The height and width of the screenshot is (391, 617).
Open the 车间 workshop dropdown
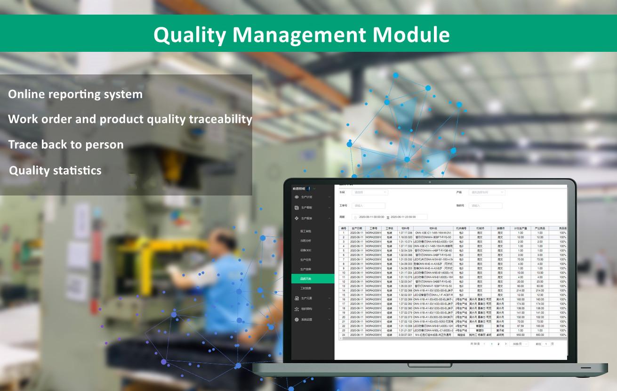[369, 192]
